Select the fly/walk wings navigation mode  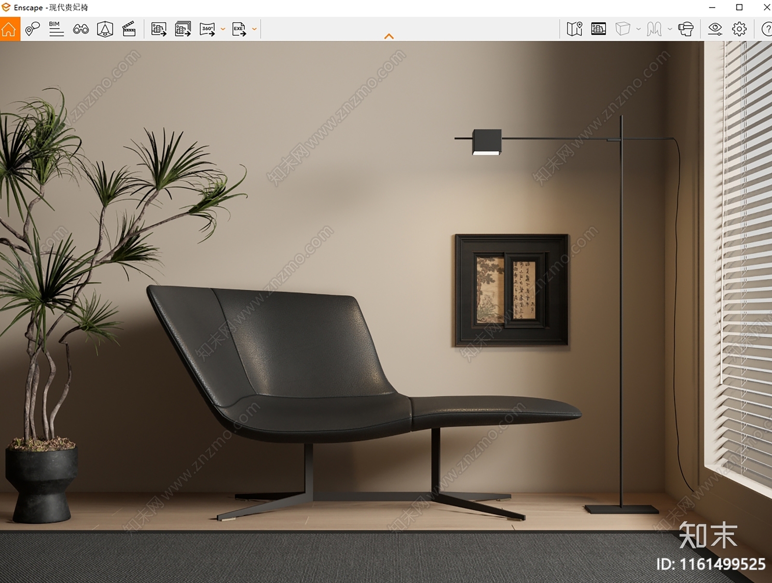click(654, 29)
